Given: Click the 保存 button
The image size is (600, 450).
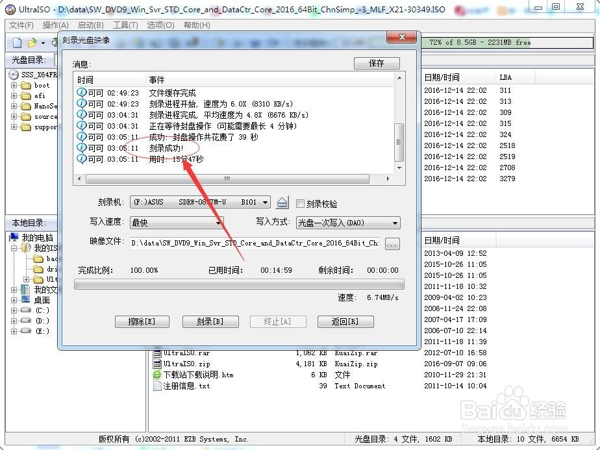Looking at the screenshot, I should coord(377,63).
